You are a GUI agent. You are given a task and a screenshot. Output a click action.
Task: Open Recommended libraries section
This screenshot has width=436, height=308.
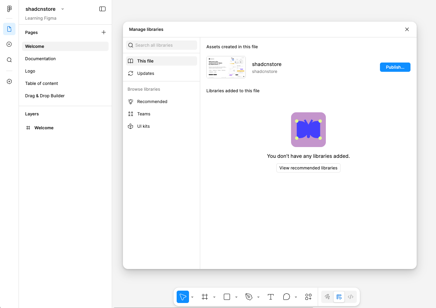pyautogui.click(x=161, y=102)
